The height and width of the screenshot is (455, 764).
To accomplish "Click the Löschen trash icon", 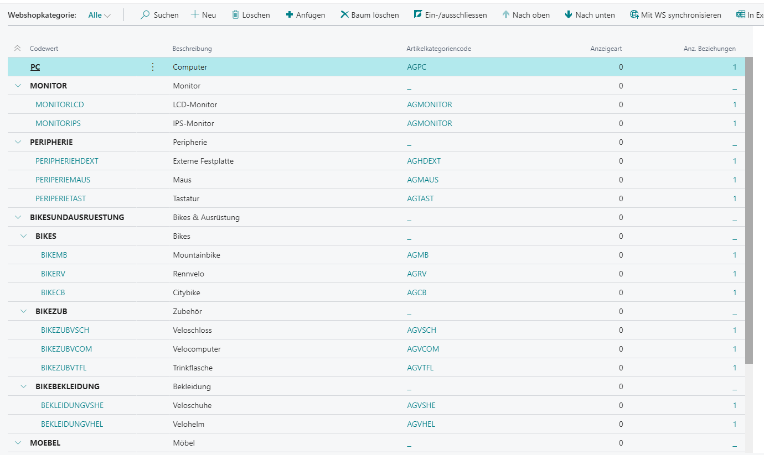I will 235,15.
